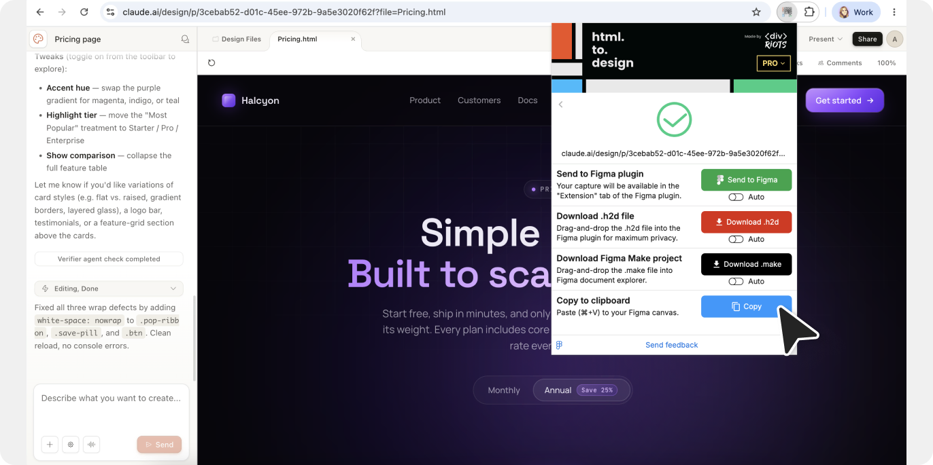This screenshot has width=933, height=465.
Task: Click the Share button
Action: 868,39
